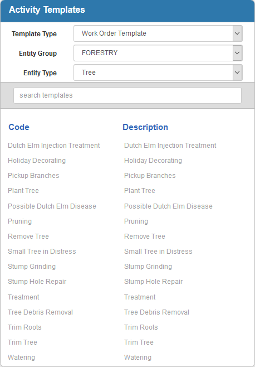Choose Stump Hole Repair description
This screenshot has width=255, height=367.
pos(153,281)
